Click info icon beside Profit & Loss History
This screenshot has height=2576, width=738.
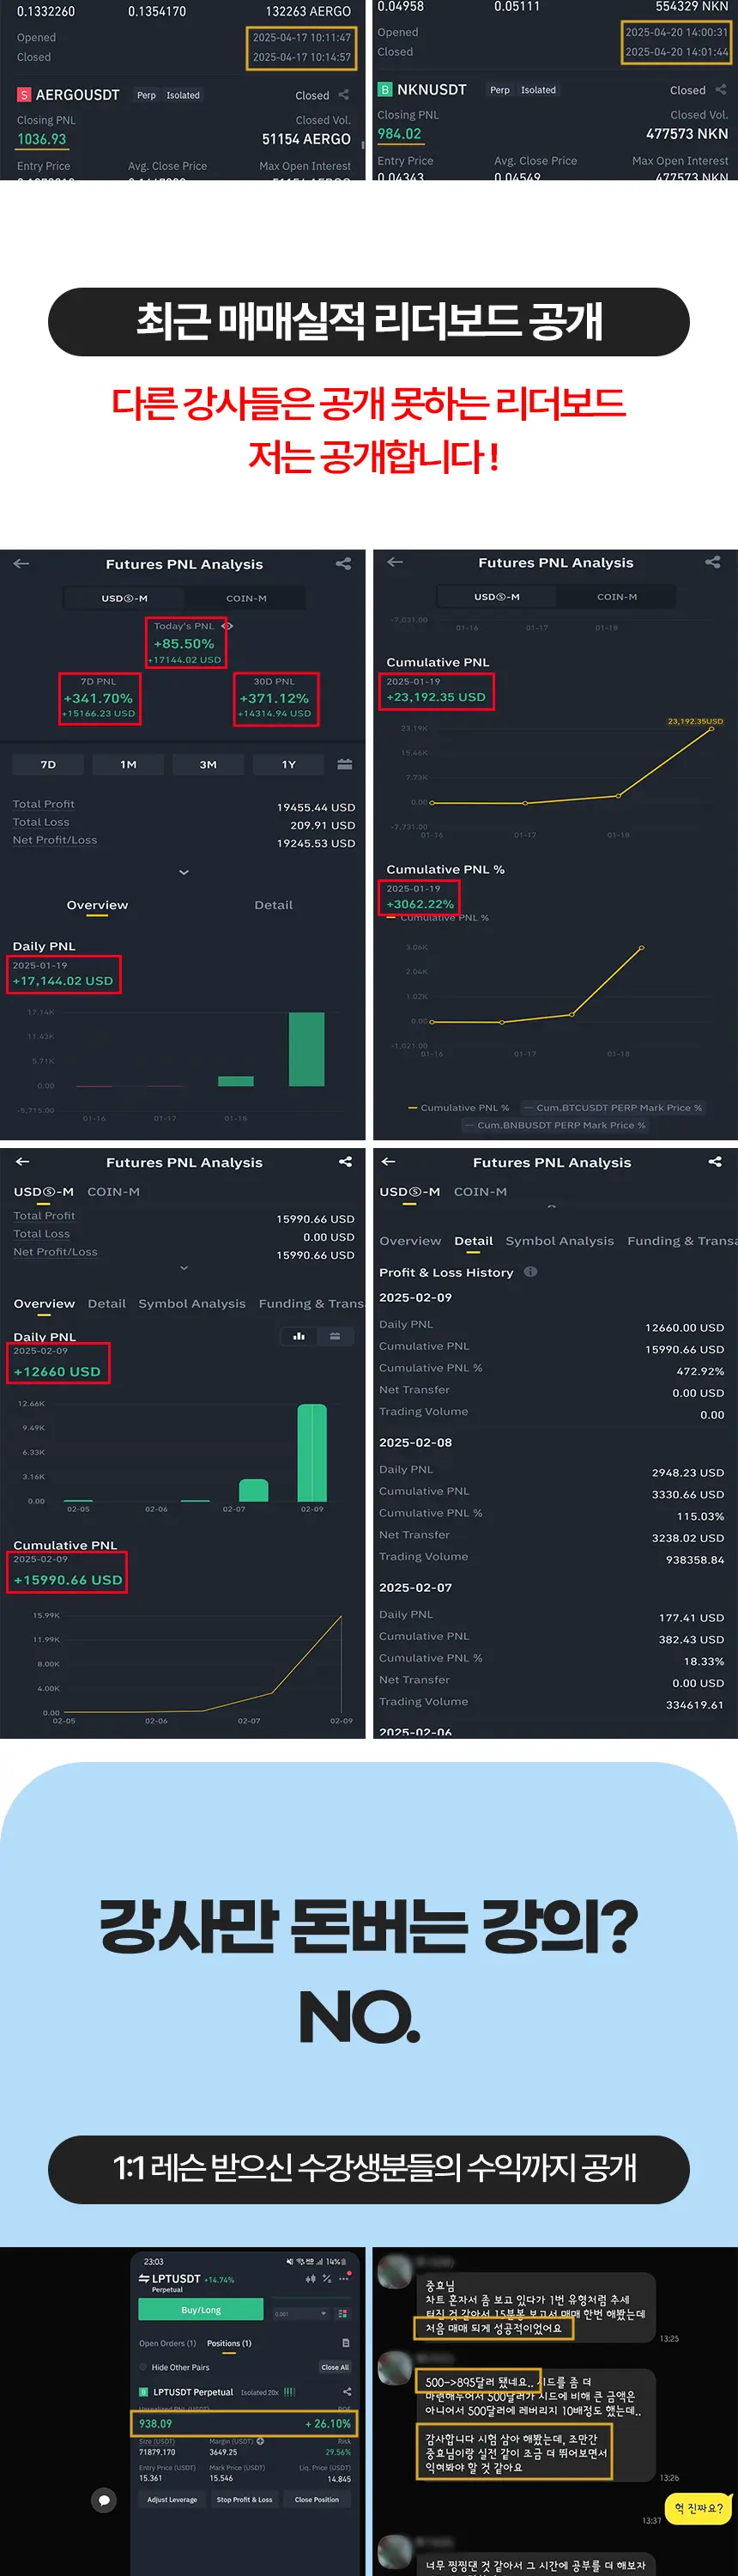[x=530, y=1272]
